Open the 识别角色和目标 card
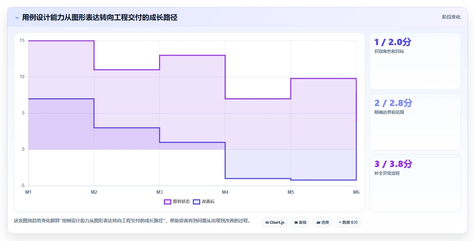Screen dimensions: 475x241 coord(415,61)
